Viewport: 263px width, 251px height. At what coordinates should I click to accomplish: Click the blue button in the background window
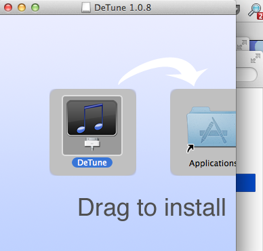coord(246,182)
